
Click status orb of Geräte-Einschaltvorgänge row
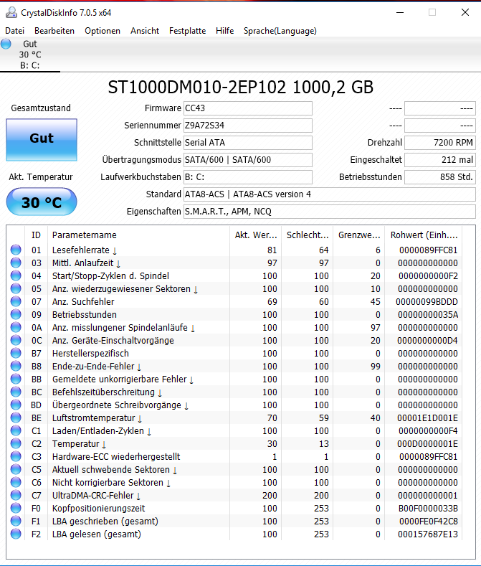click(16, 341)
